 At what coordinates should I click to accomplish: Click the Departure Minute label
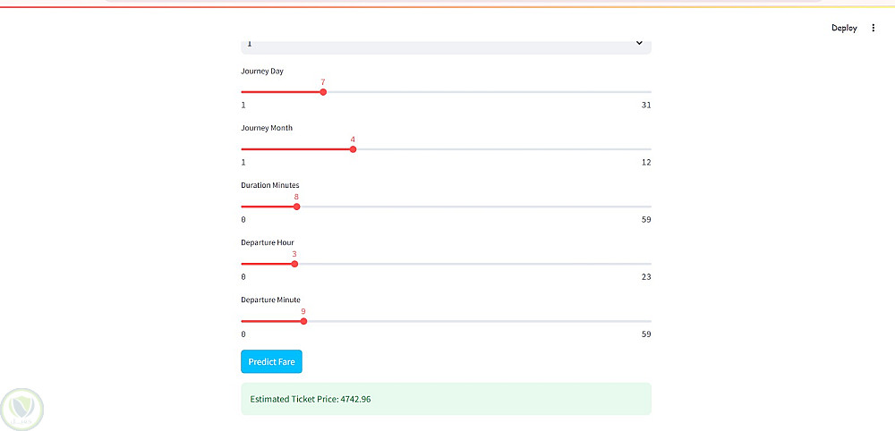click(270, 300)
